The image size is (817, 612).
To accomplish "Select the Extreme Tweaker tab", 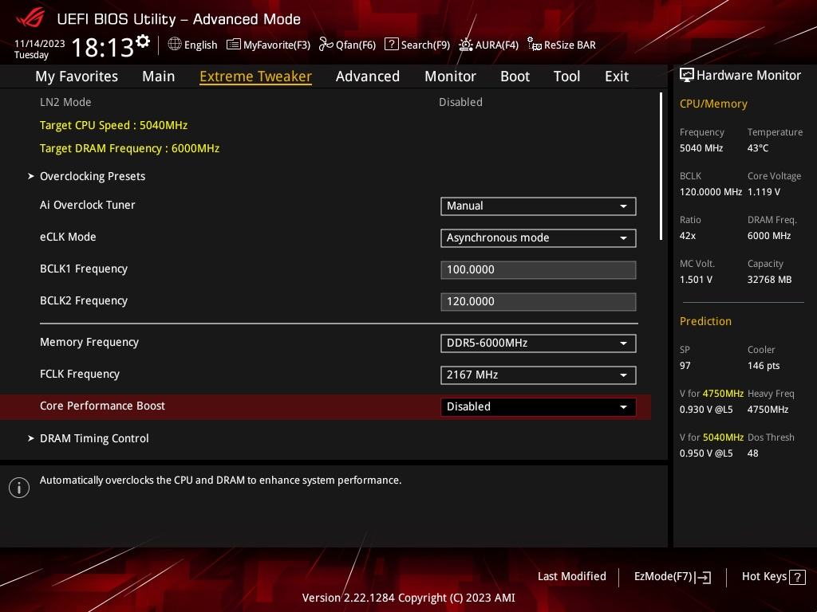I will (x=256, y=76).
